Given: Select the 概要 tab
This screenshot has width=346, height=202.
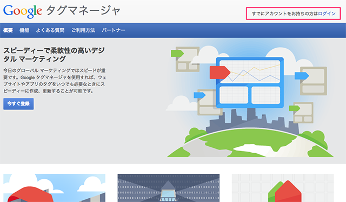Looking at the screenshot, I should pyautogui.click(x=8, y=30).
